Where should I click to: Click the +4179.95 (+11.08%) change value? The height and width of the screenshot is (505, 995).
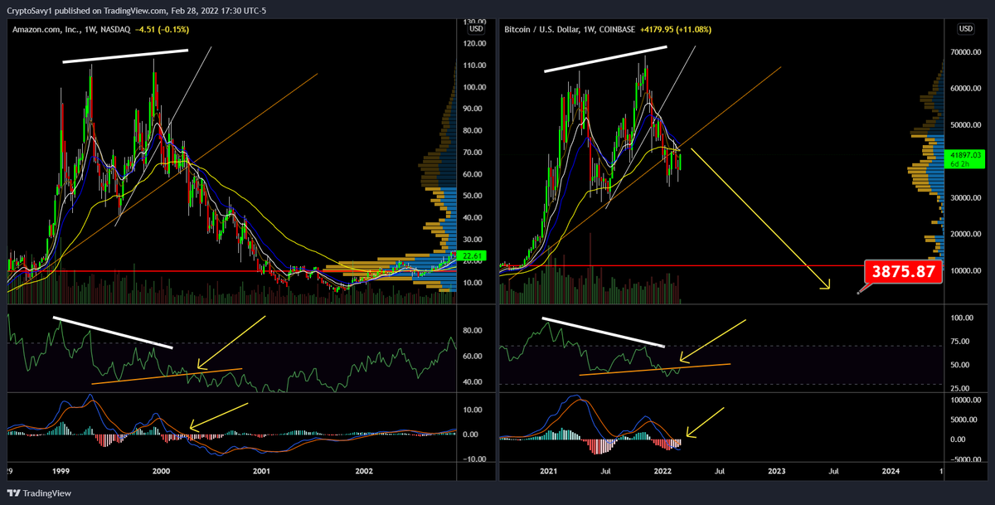pyautogui.click(x=676, y=29)
